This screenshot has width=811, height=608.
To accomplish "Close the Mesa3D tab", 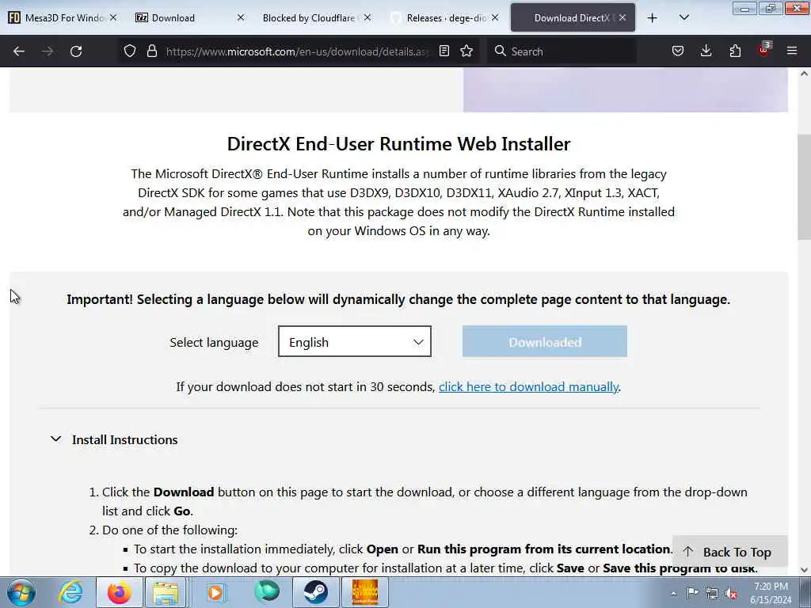I will point(113,18).
